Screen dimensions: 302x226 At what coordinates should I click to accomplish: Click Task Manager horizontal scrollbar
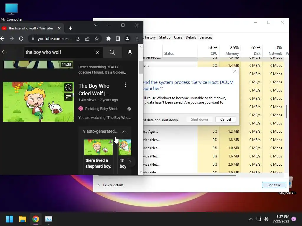(167, 175)
